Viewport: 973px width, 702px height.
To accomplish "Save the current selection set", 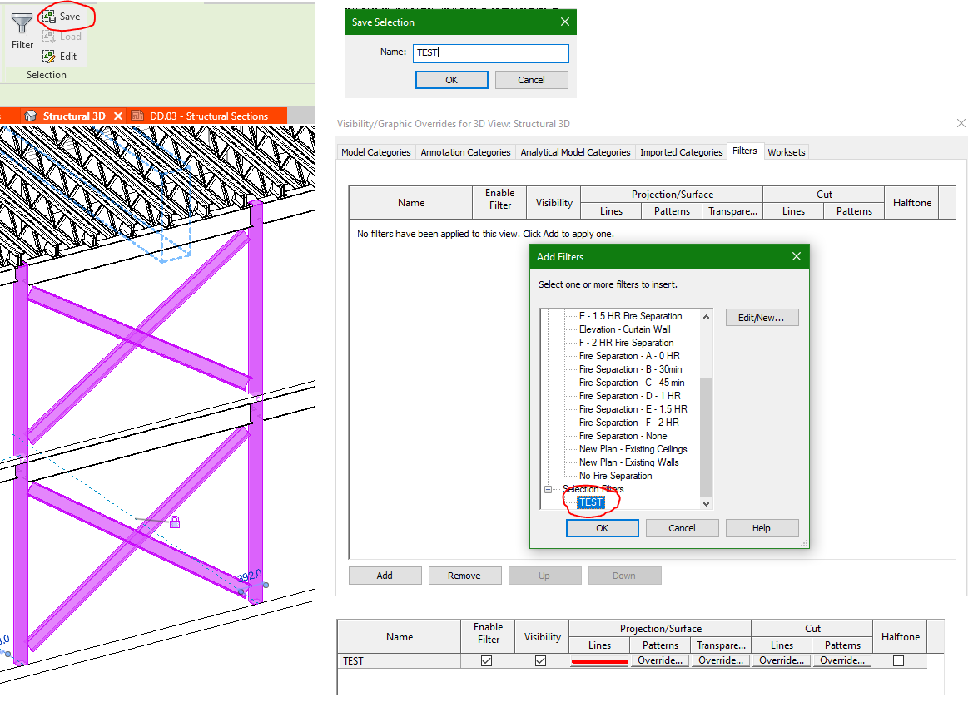I will tap(67, 16).
